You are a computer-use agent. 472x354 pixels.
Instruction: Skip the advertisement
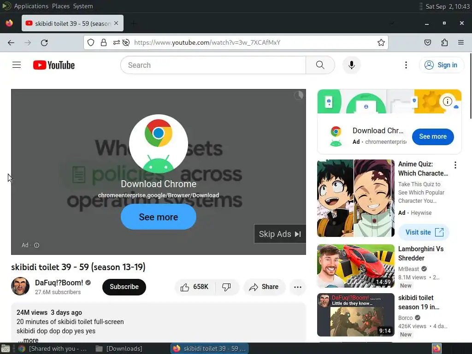[x=280, y=234]
